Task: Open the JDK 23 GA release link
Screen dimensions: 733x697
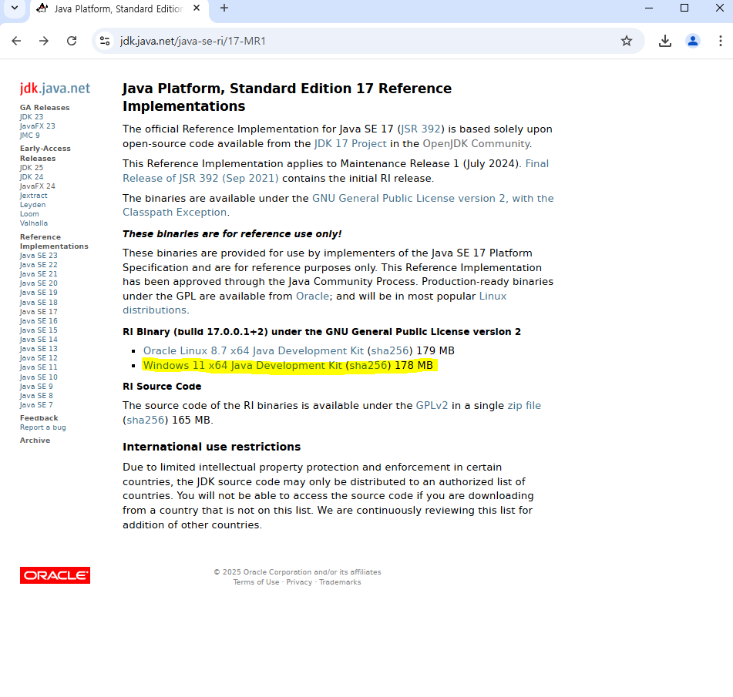Action: [32, 117]
